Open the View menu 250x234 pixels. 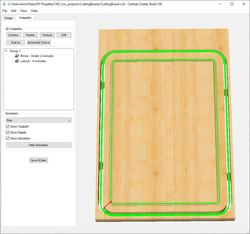(x=24, y=11)
